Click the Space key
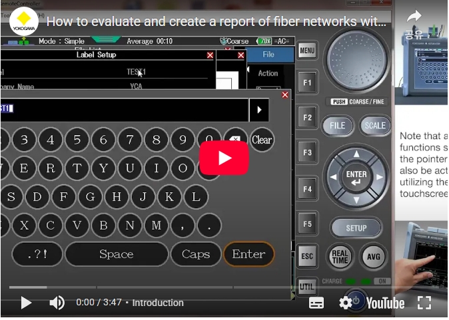 (x=117, y=254)
